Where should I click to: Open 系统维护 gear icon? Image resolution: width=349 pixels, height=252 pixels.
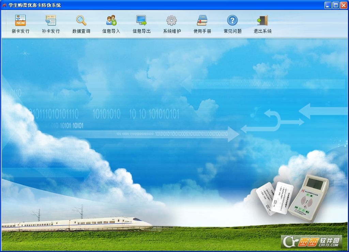(x=172, y=20)
